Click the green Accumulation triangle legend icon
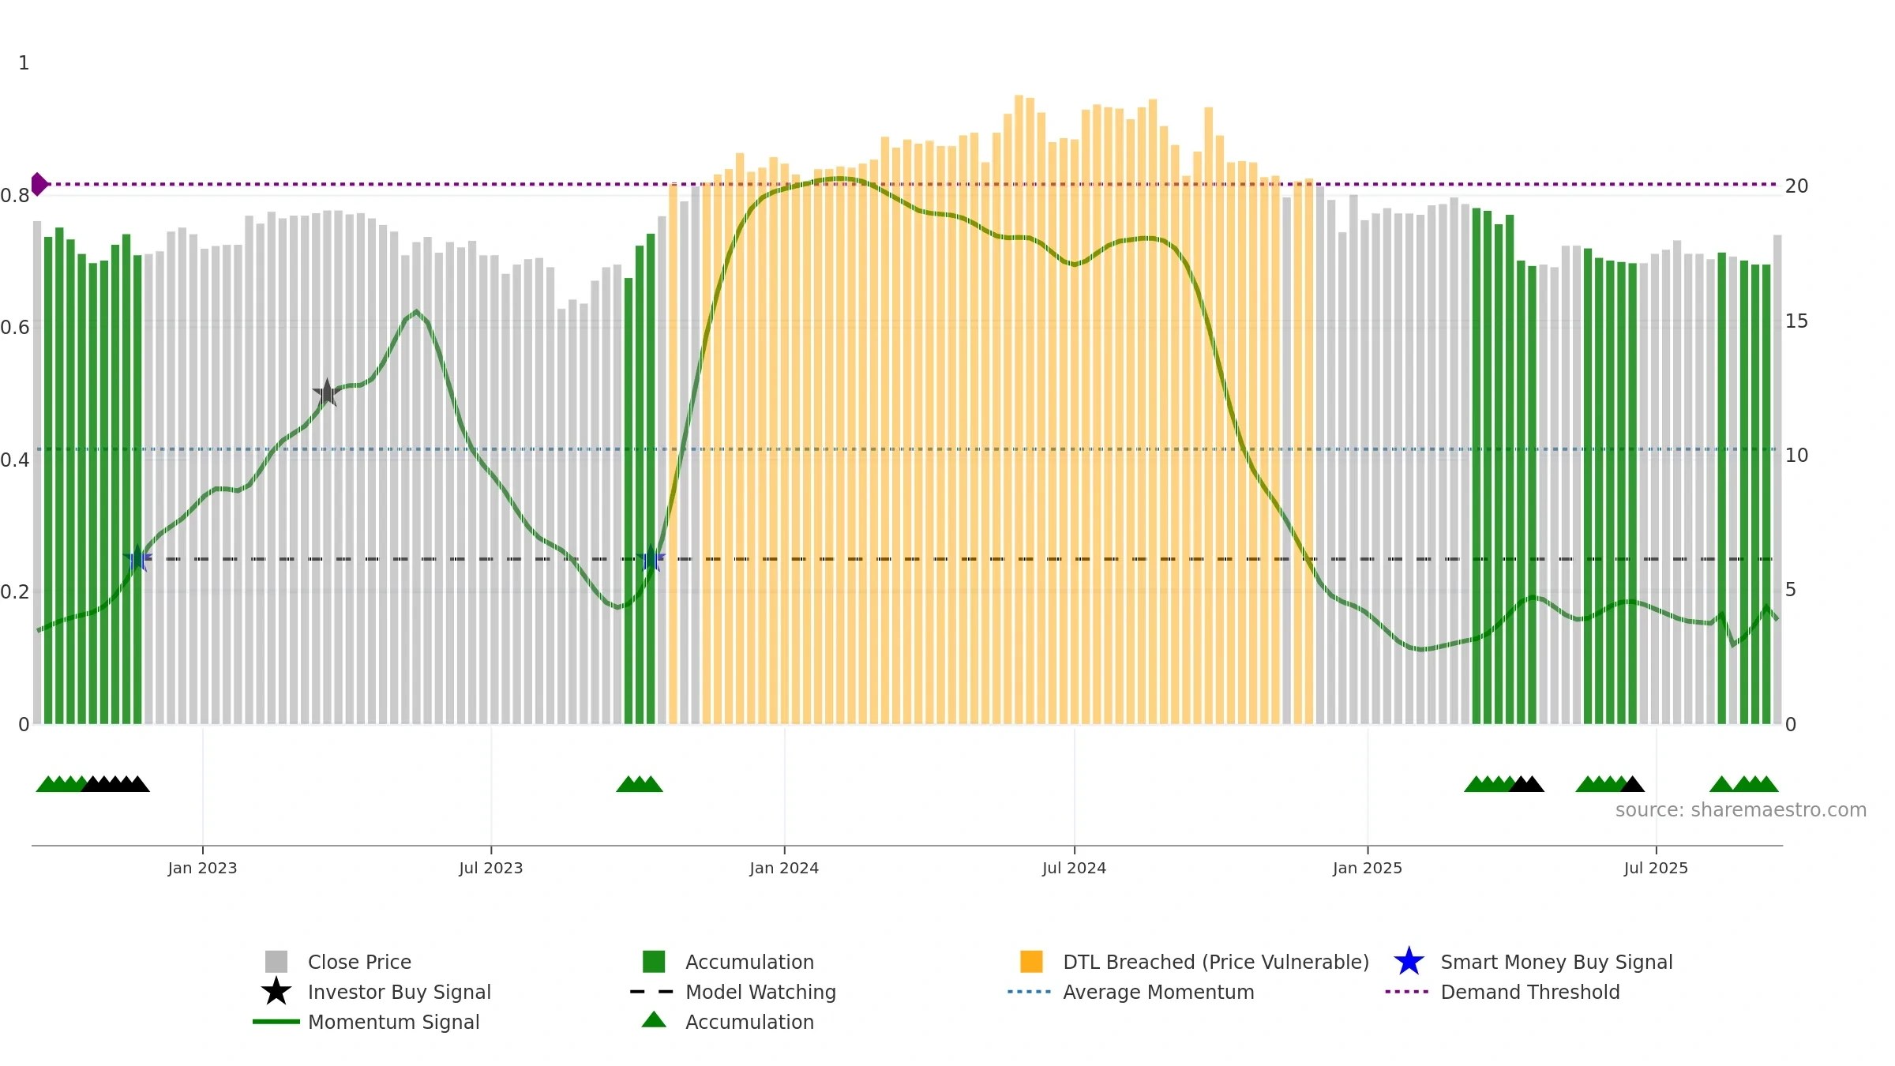Image resolution: width=1895 pixels, height=1066 pixels. 654,1020
